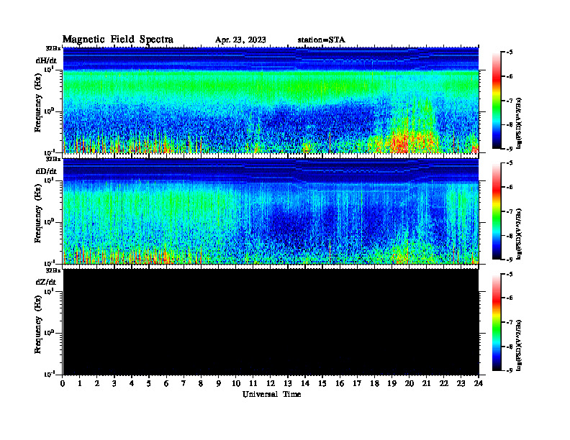Click the -5 tick on the dH/dt color scale
The image size is (570, 440).
510,52
